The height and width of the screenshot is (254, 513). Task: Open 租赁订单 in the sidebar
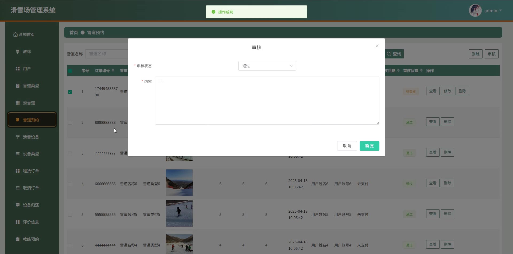coord(31,171)
